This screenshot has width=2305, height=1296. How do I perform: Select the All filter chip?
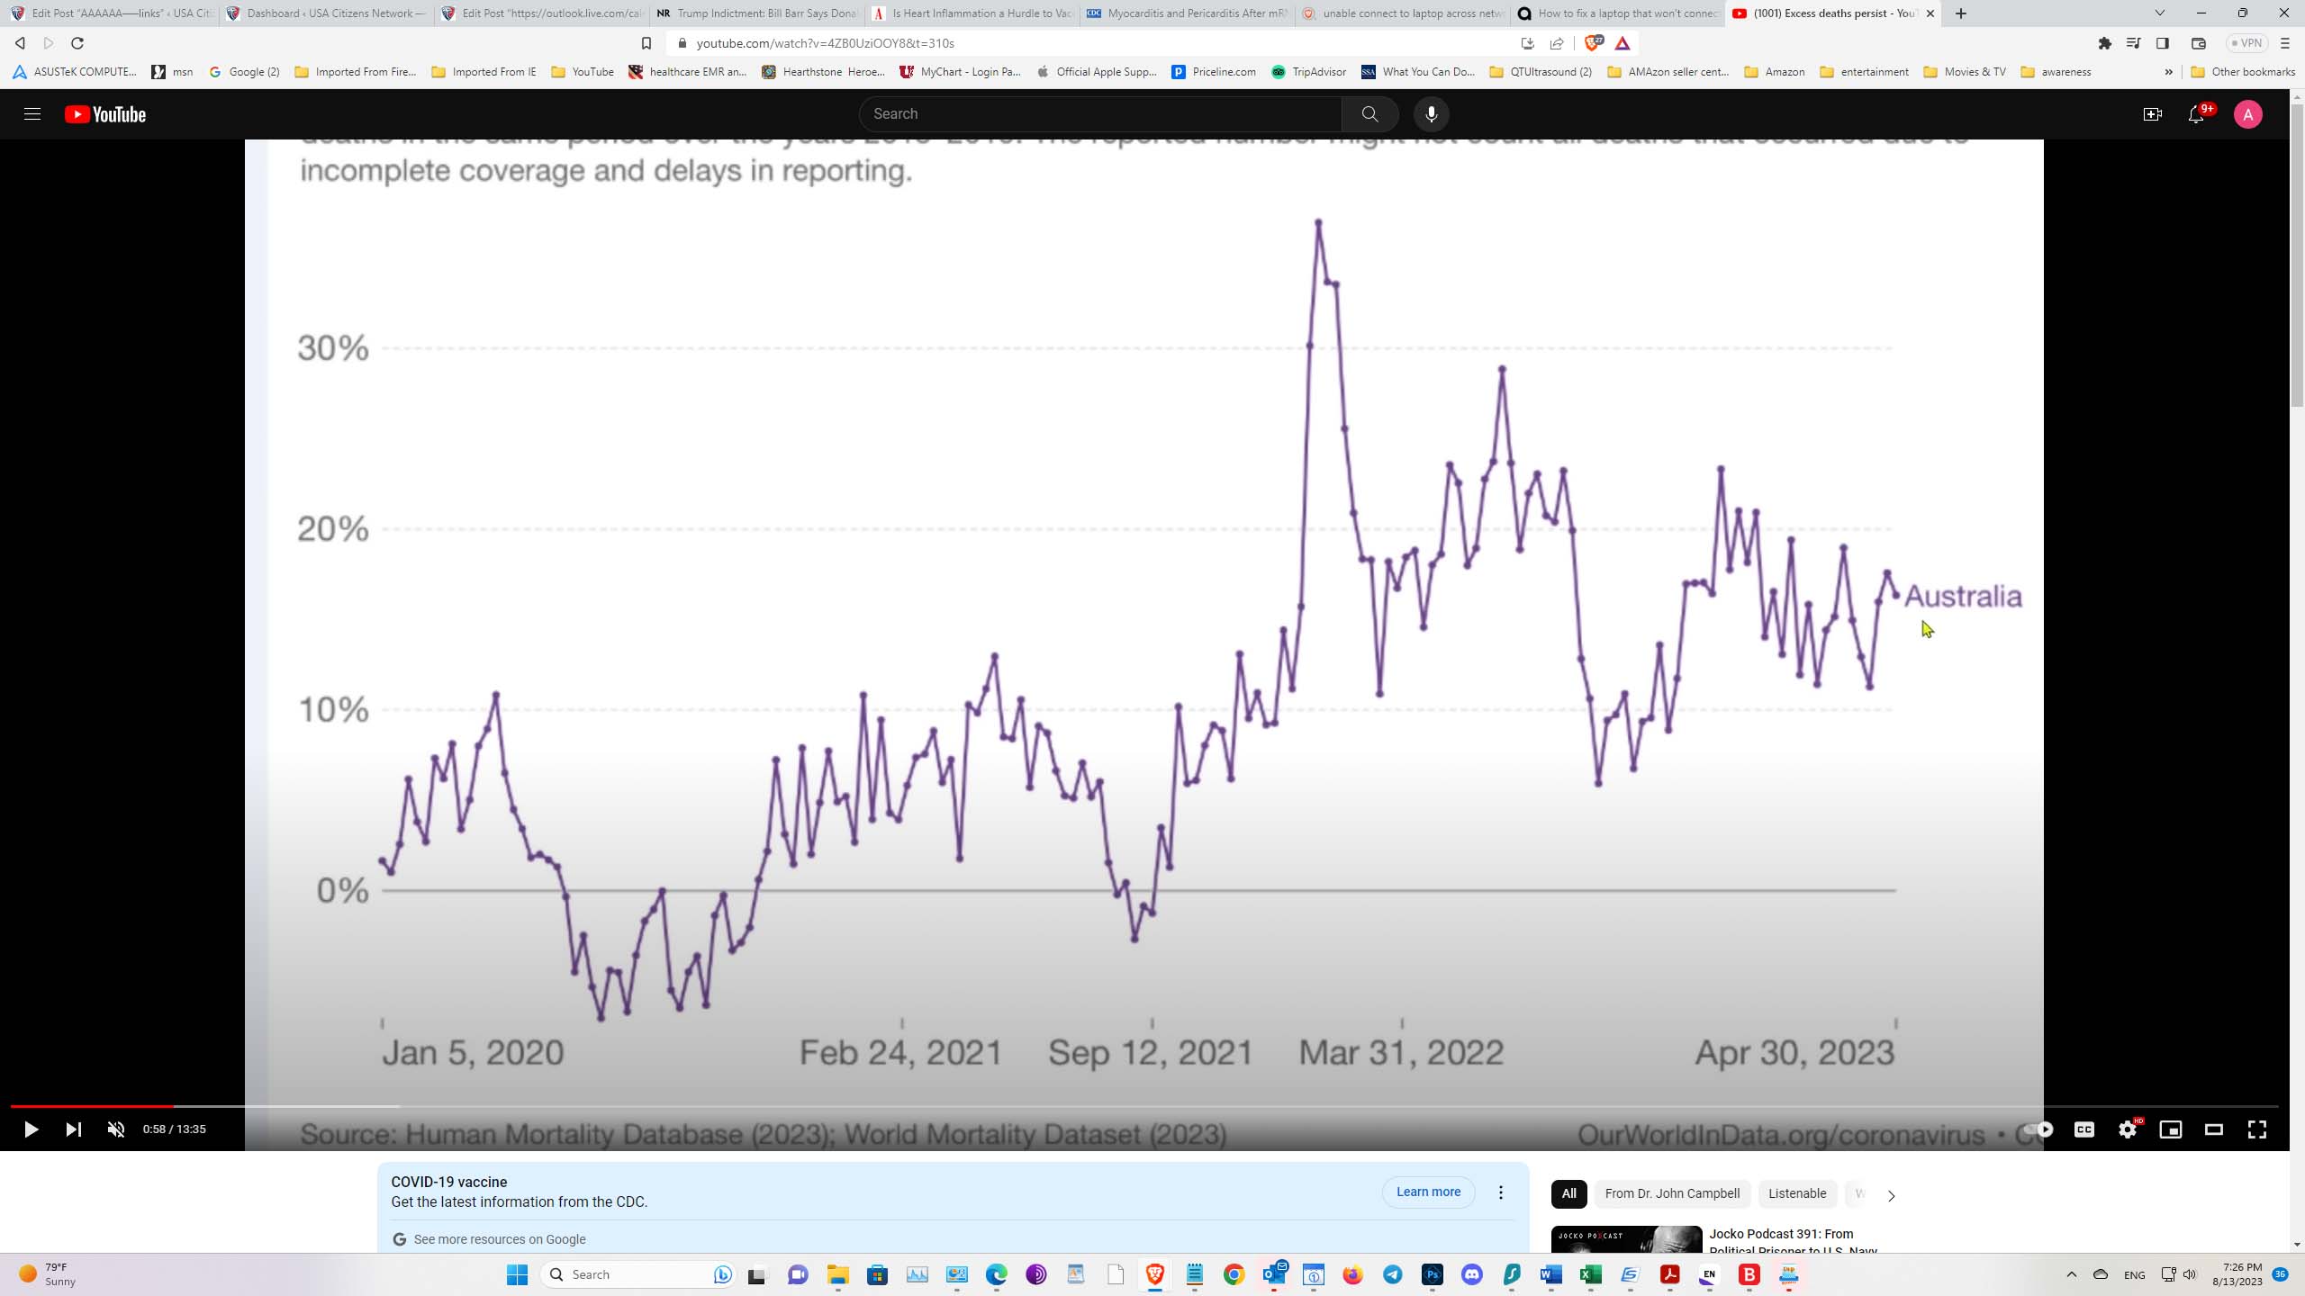click(x=1568, y=1193)
